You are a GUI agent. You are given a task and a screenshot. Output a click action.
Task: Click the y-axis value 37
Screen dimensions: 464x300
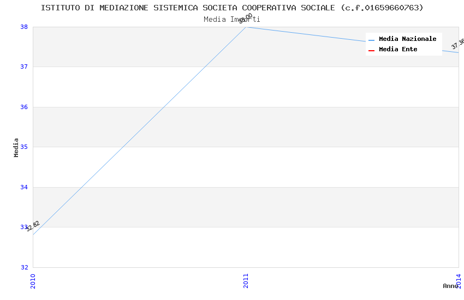coord(24,67)
